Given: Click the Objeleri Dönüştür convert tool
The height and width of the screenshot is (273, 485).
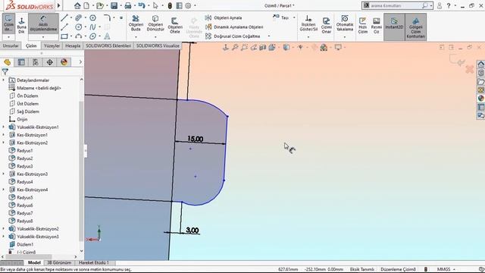Looking at the screenshot, I should (x=155, y=24).
